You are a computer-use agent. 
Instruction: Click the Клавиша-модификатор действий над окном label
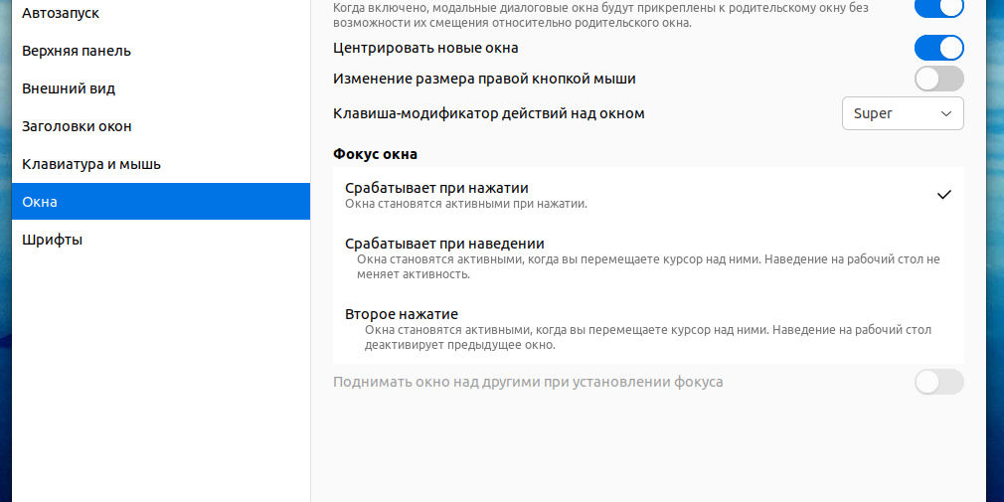click(488, 113)
